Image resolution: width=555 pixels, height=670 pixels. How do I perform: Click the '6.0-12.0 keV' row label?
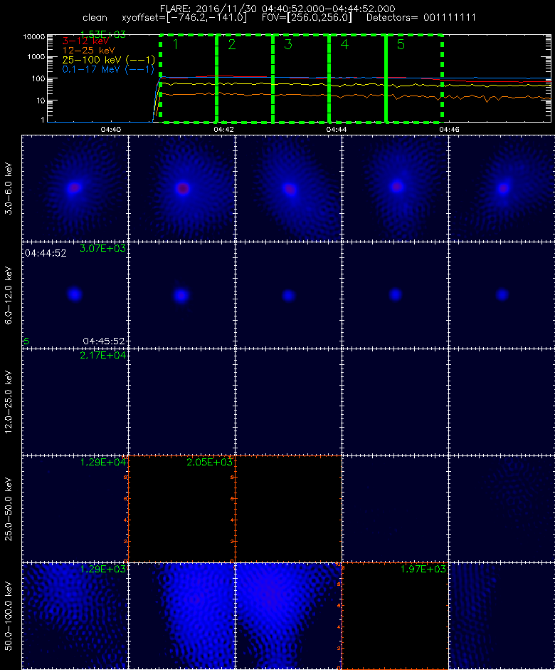(x=9, y=296)
